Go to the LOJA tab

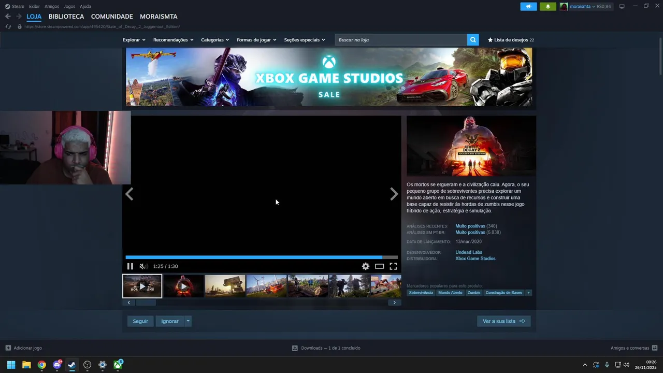click(x=34, y=17)
